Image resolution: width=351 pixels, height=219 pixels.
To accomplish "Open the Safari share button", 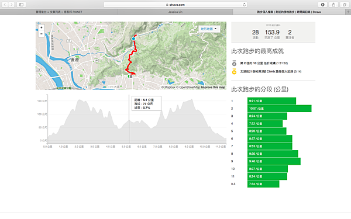I will point(333,5).
